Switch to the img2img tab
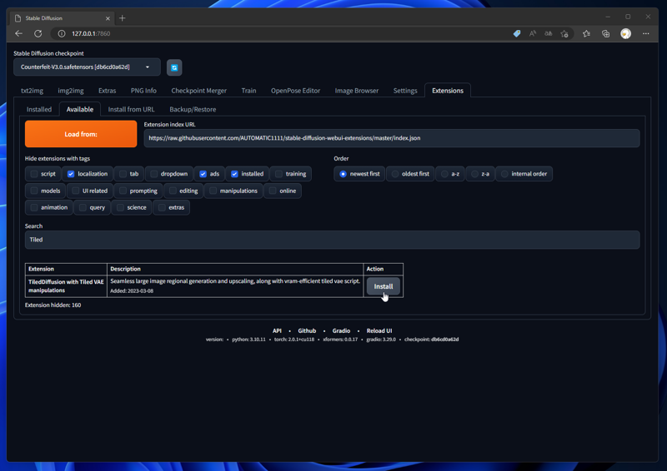 (x=71, y=91)
